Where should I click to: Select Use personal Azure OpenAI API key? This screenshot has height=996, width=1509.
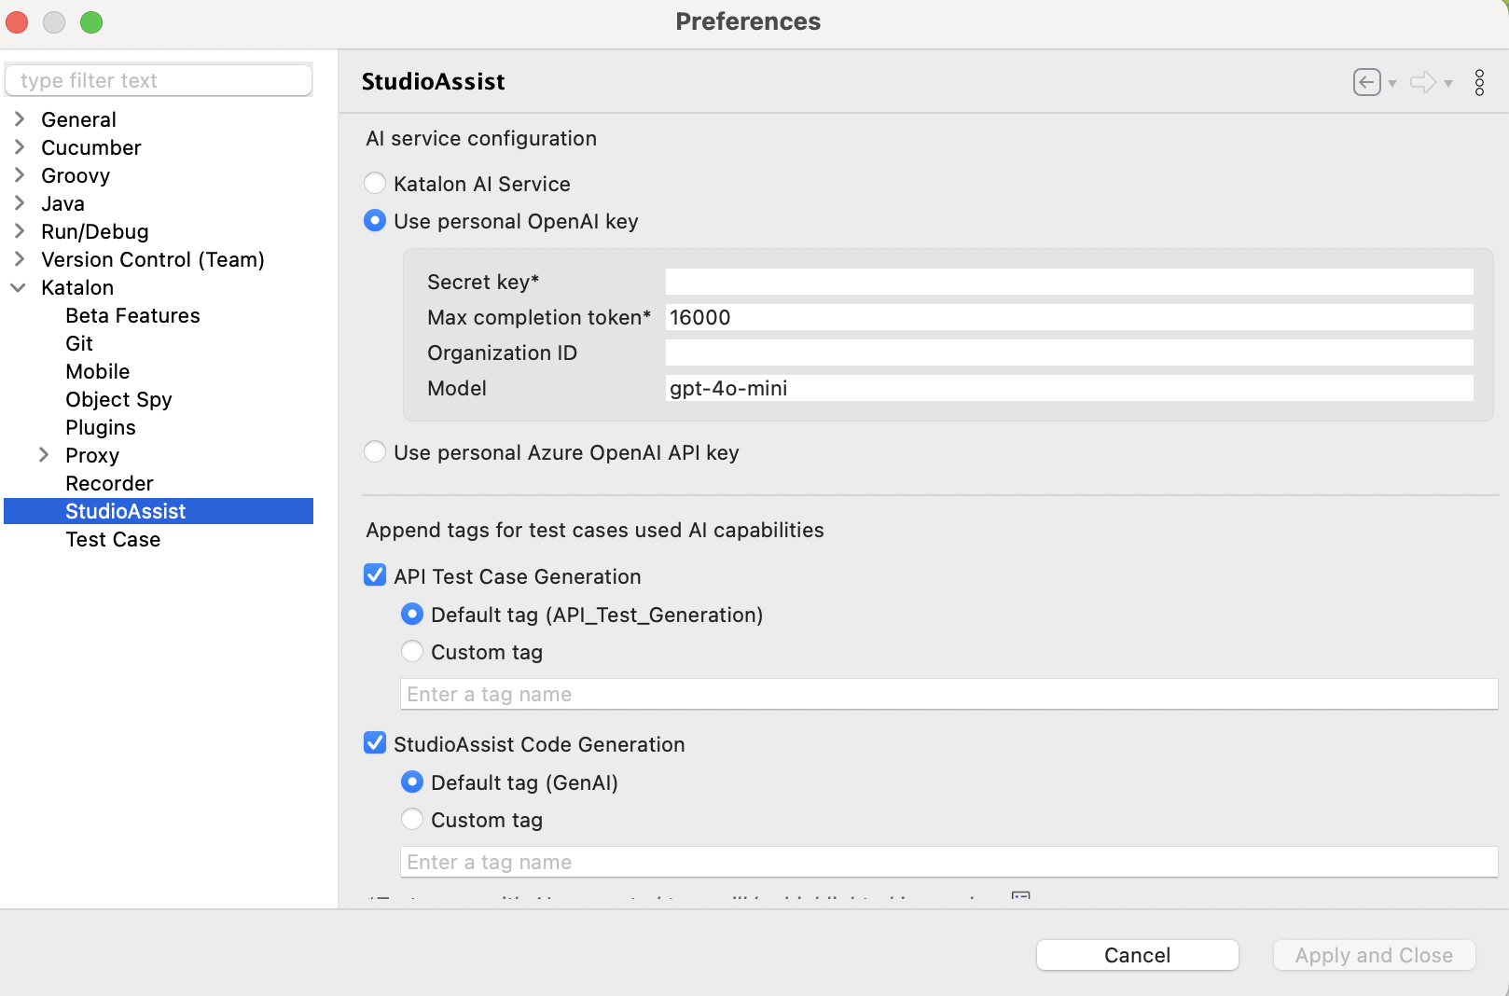pyautogui.click(x=375, y=451)
